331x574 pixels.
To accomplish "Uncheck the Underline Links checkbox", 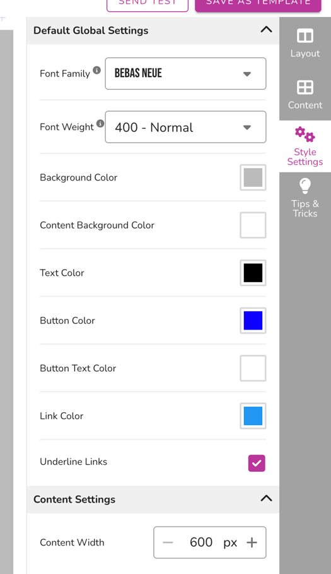I will coord(257,463).
